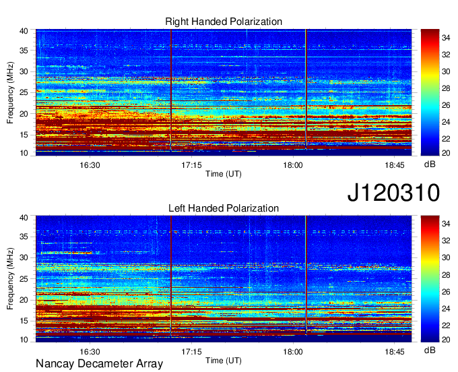Image resolution: width=458 pixels, height=372 pixels.
Task: Click the 35 MHz tick on top plot
Action: point(24,51)
